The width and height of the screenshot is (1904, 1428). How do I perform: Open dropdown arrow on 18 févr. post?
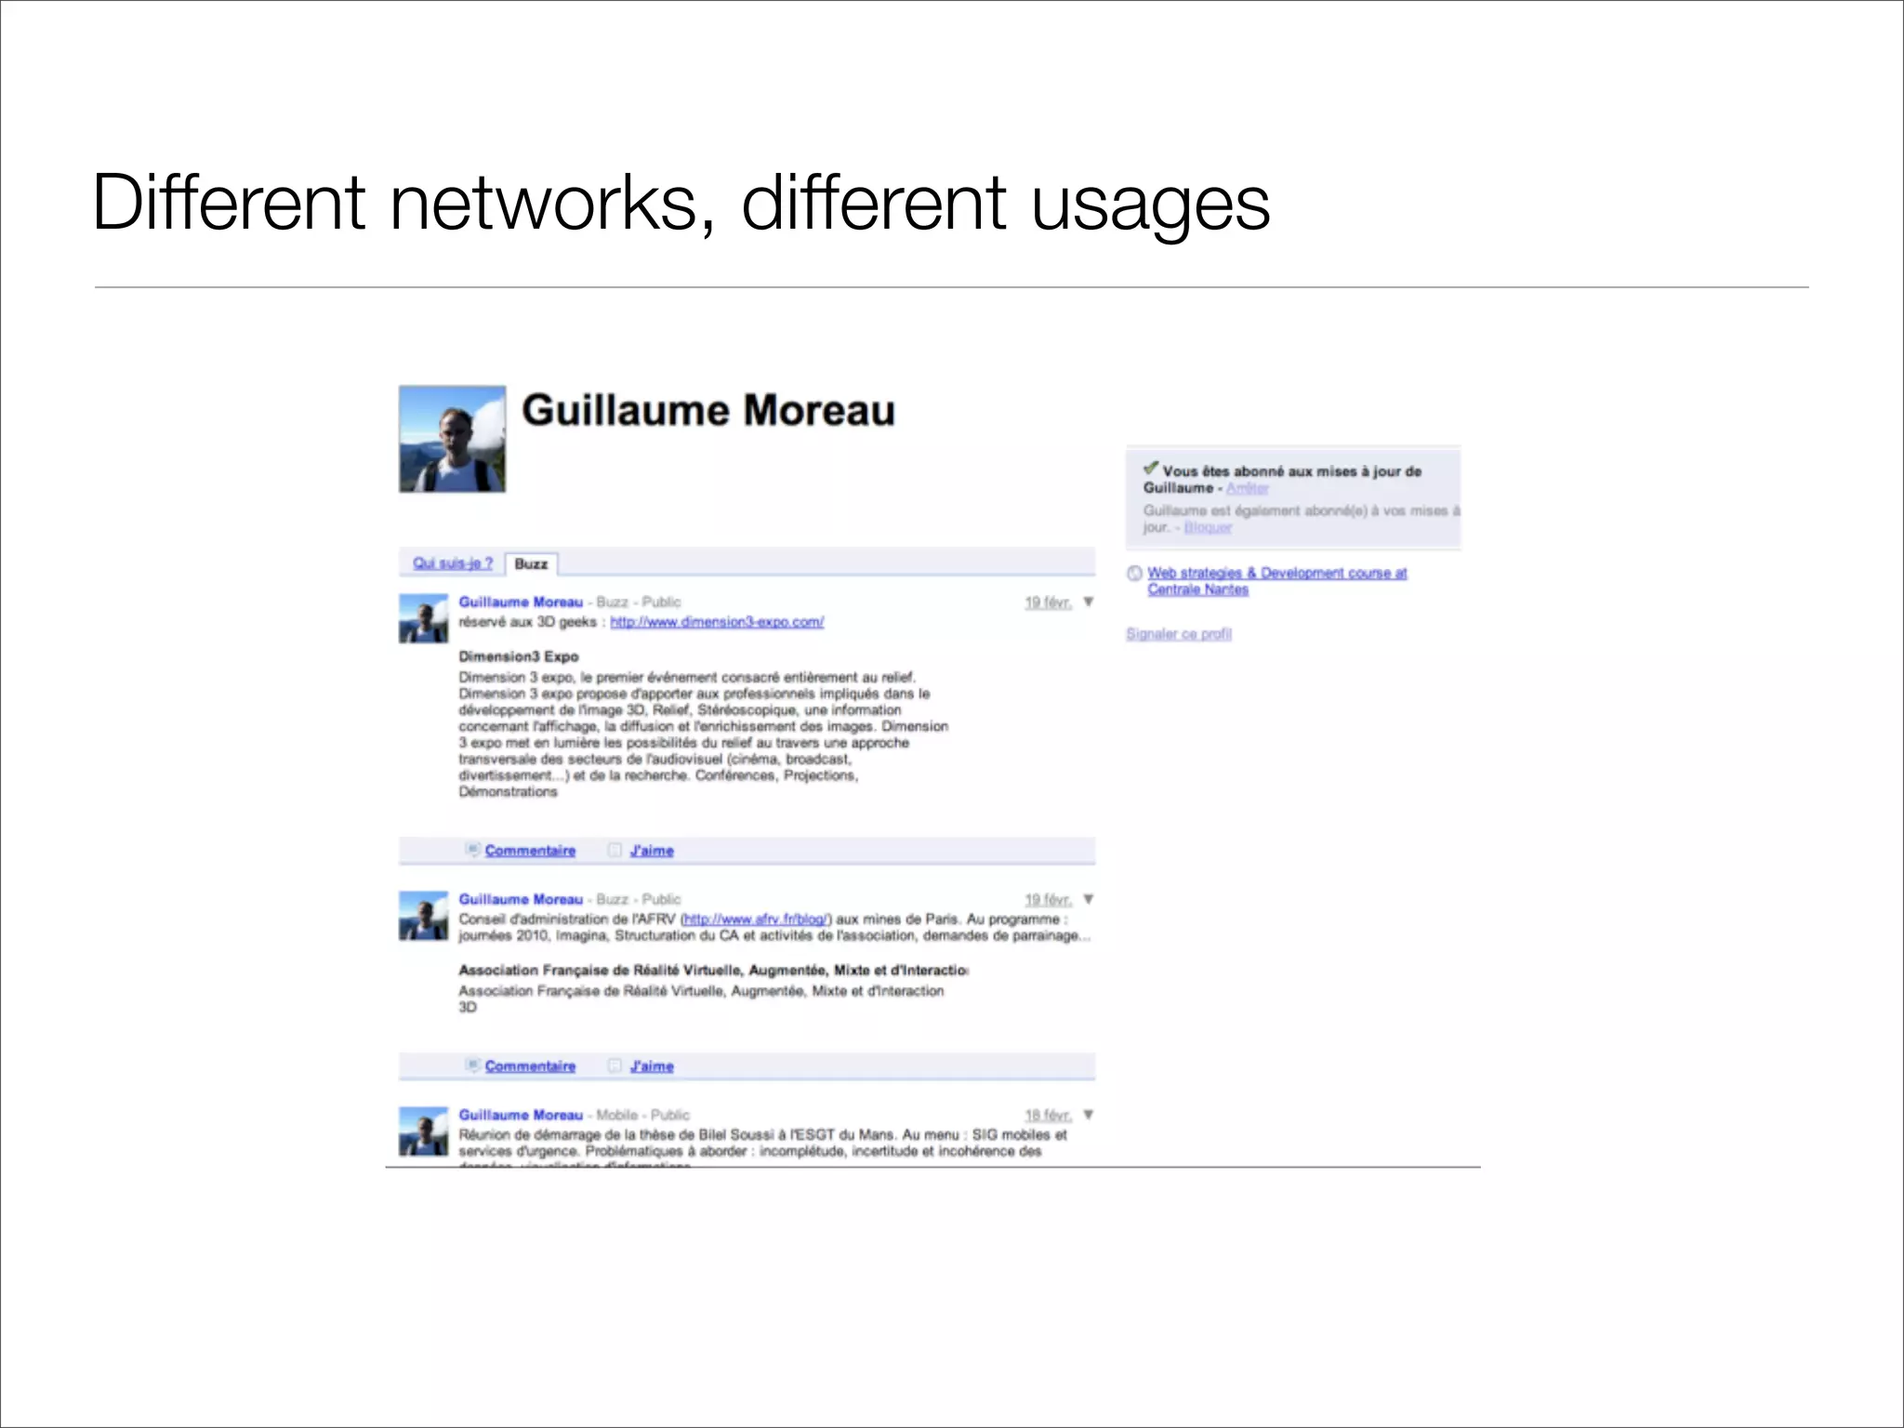click(x=1088, y=1115)
